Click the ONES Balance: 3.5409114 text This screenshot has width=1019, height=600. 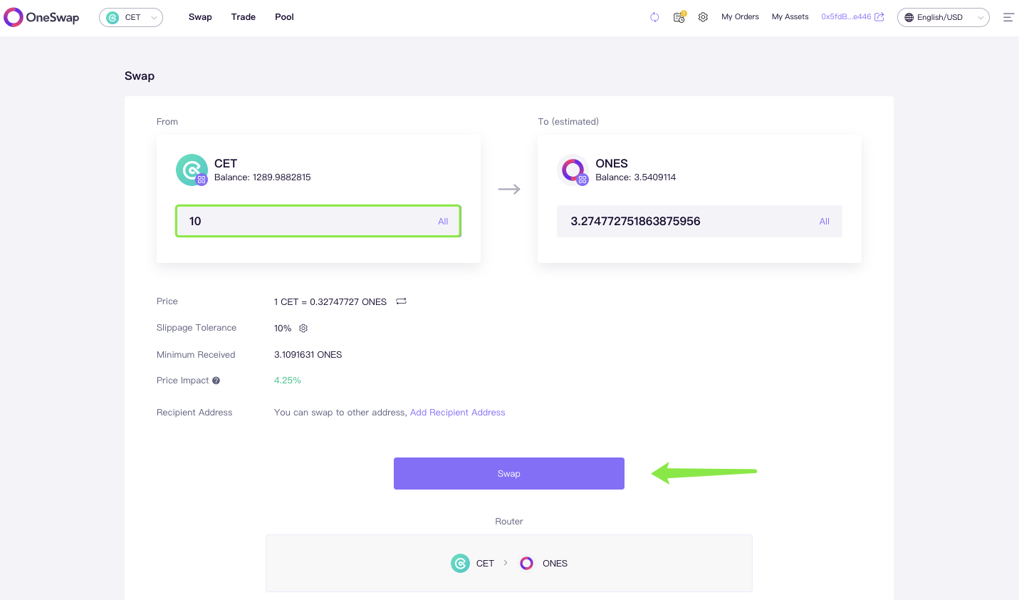pyautogui.click(x=636, y=177)
